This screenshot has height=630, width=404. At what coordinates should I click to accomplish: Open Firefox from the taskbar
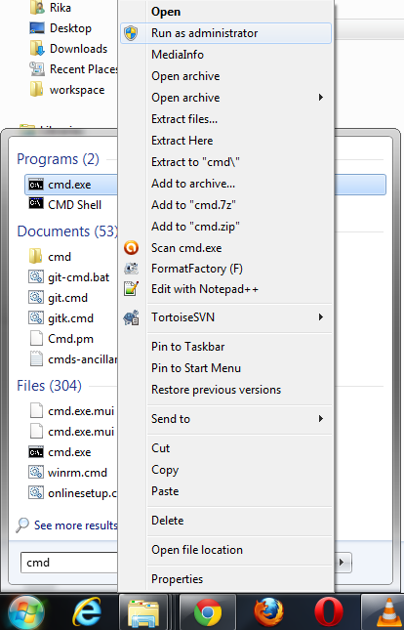(x=268, y=612)
